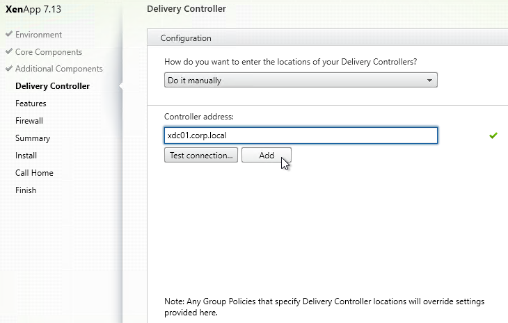Click the Add button

click(267, 155)
